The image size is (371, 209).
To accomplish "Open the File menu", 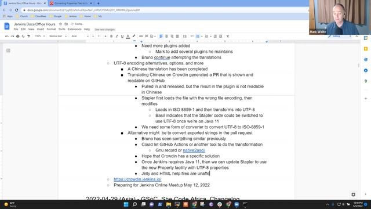I will pos(16,29).
